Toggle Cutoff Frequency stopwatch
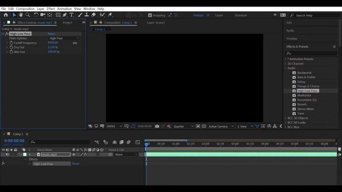Image resolution: width=342 pixels, height=192 pixels. pyautogui.click(x=11, y=43)
